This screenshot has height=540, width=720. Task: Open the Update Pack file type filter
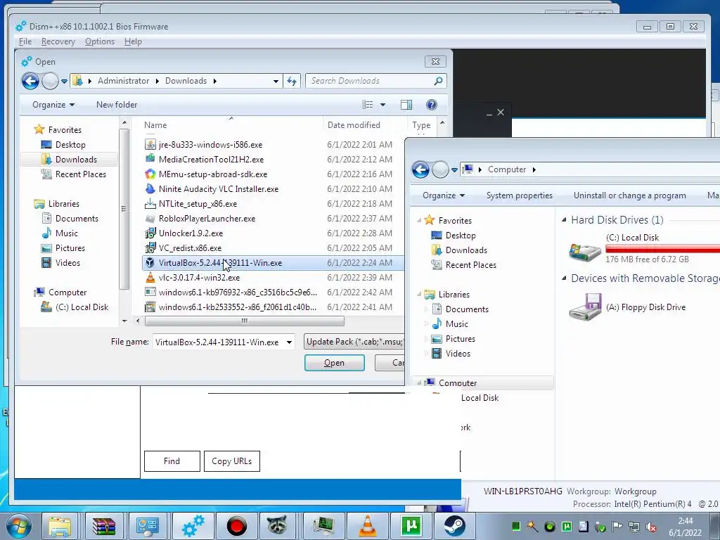coord(354,342)
